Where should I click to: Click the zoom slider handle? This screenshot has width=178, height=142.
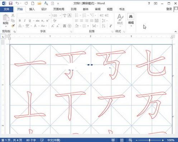(x=150, y=140)
